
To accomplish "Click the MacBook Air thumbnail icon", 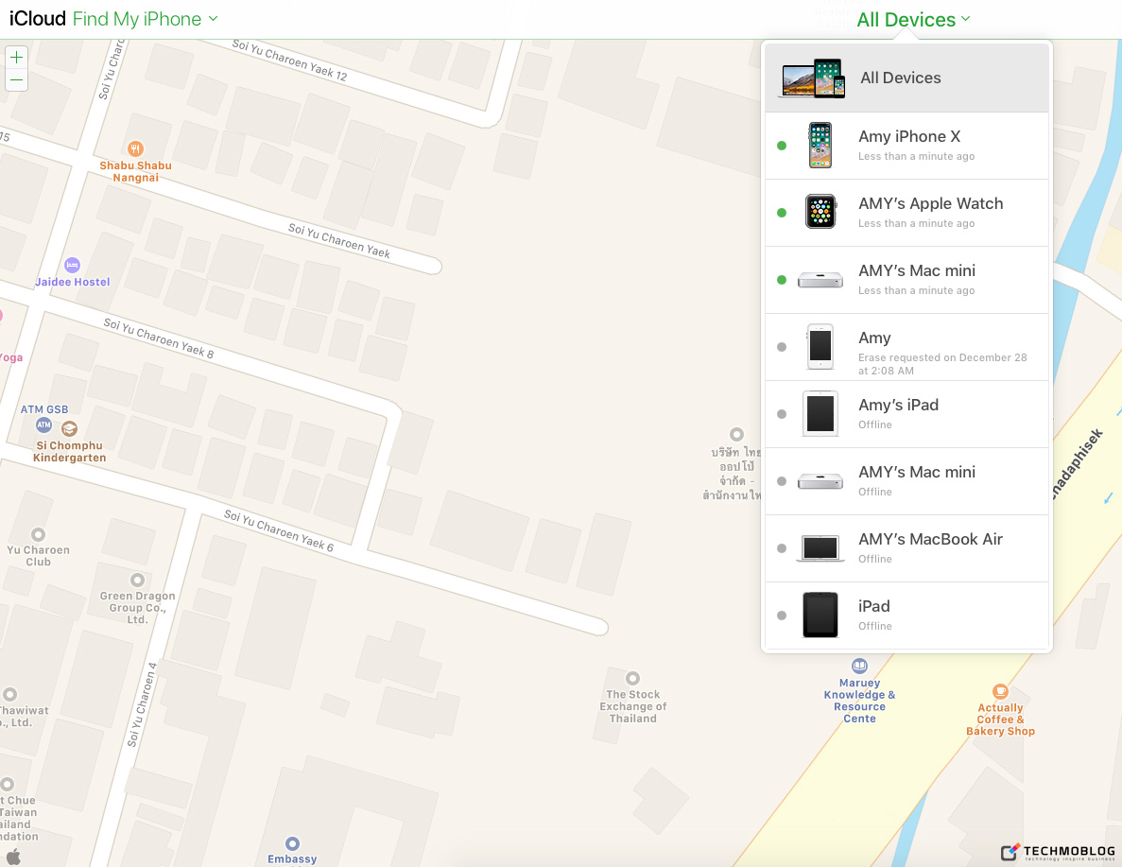I will click(x=820, y=548).
